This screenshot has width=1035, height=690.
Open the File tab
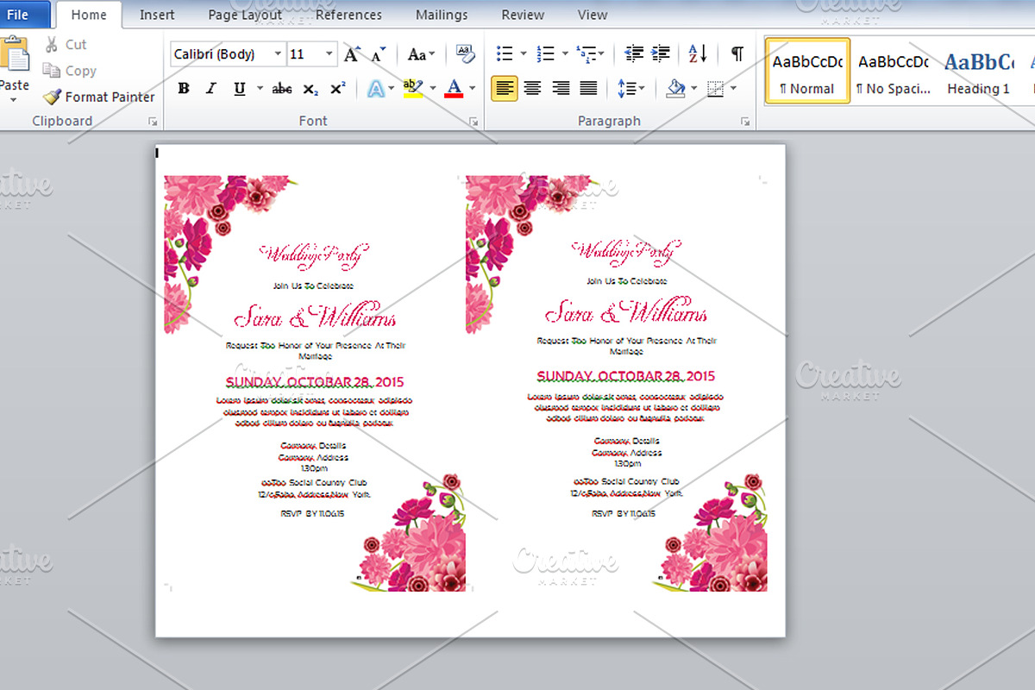[x=19, y=15]
